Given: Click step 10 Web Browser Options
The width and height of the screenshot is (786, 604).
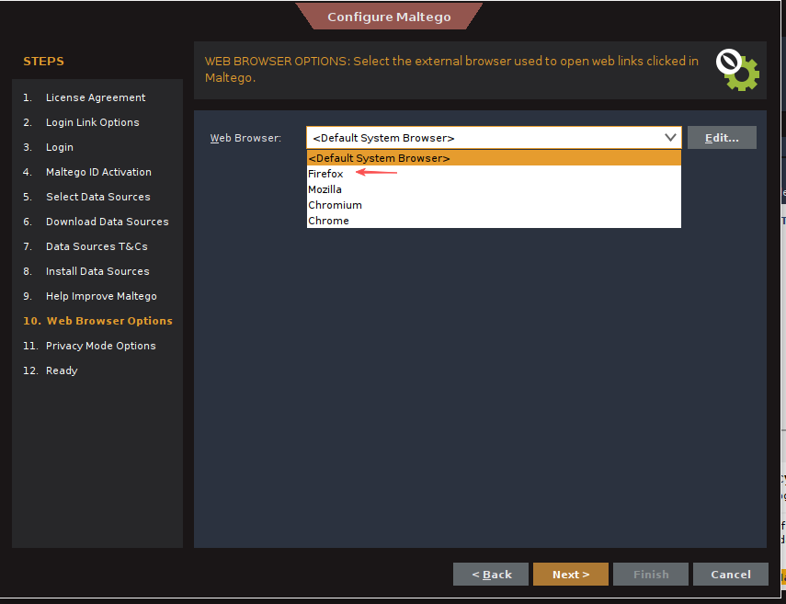Looking at the screenshot, I should 97,321.
